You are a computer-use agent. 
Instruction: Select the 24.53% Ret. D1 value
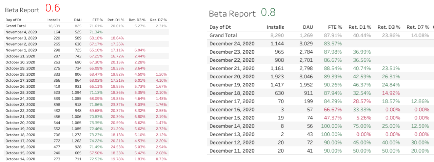point(117,147)
